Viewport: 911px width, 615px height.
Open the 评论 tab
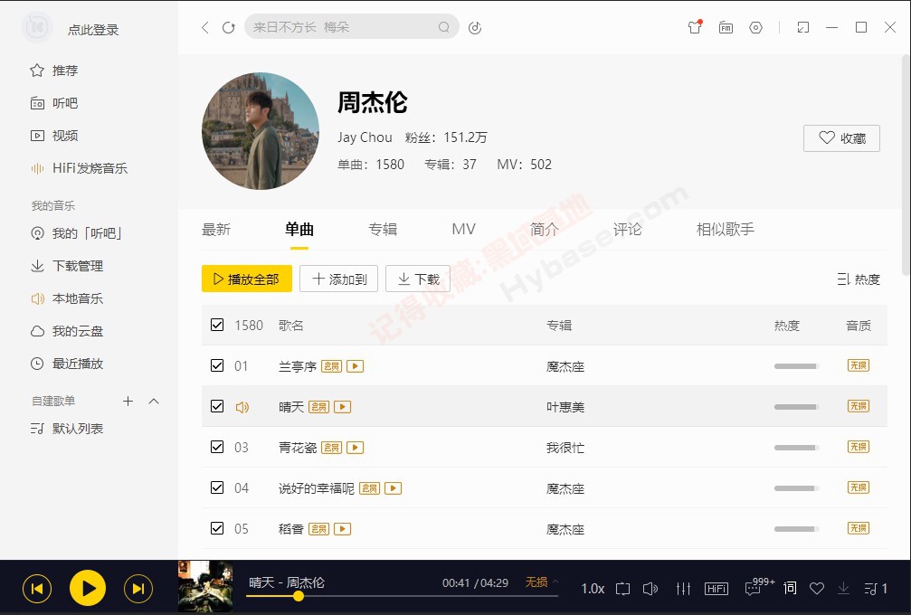pyautogui.click(x=628, y=230)
